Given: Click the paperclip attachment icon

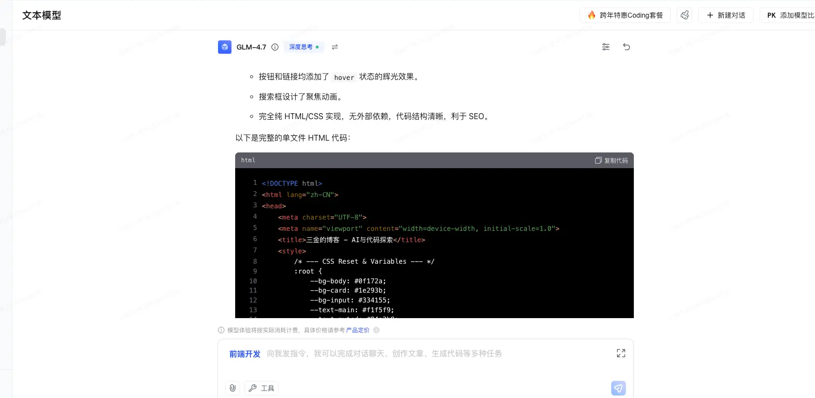Looking at the screenshot, I should click(233, 388).
